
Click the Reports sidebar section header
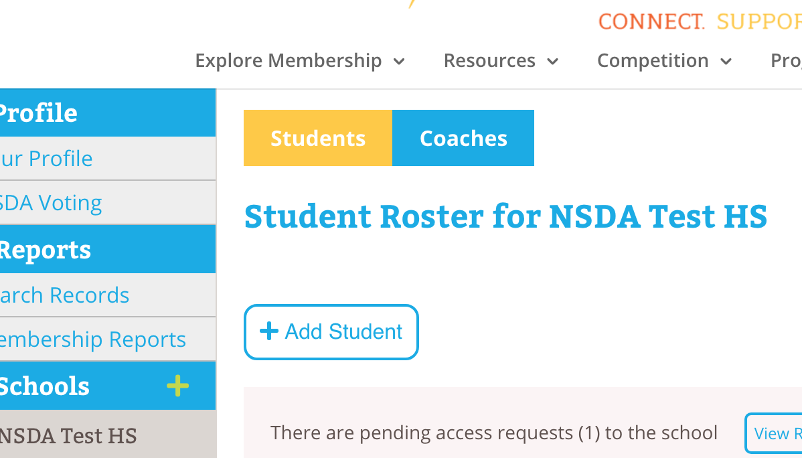click(x=44, y=250)
